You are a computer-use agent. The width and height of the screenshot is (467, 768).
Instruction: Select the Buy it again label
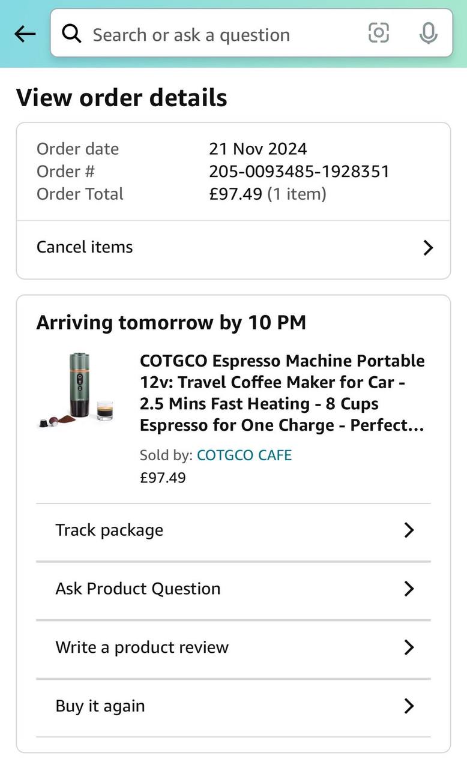click(x=100, y=706)
